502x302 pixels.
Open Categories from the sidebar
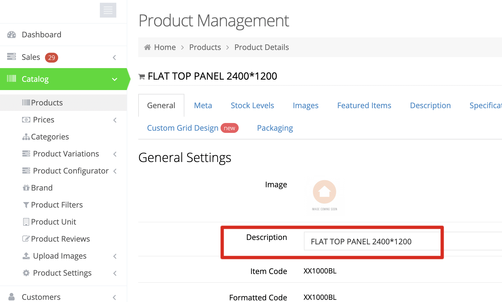click(x=50, y=136)
